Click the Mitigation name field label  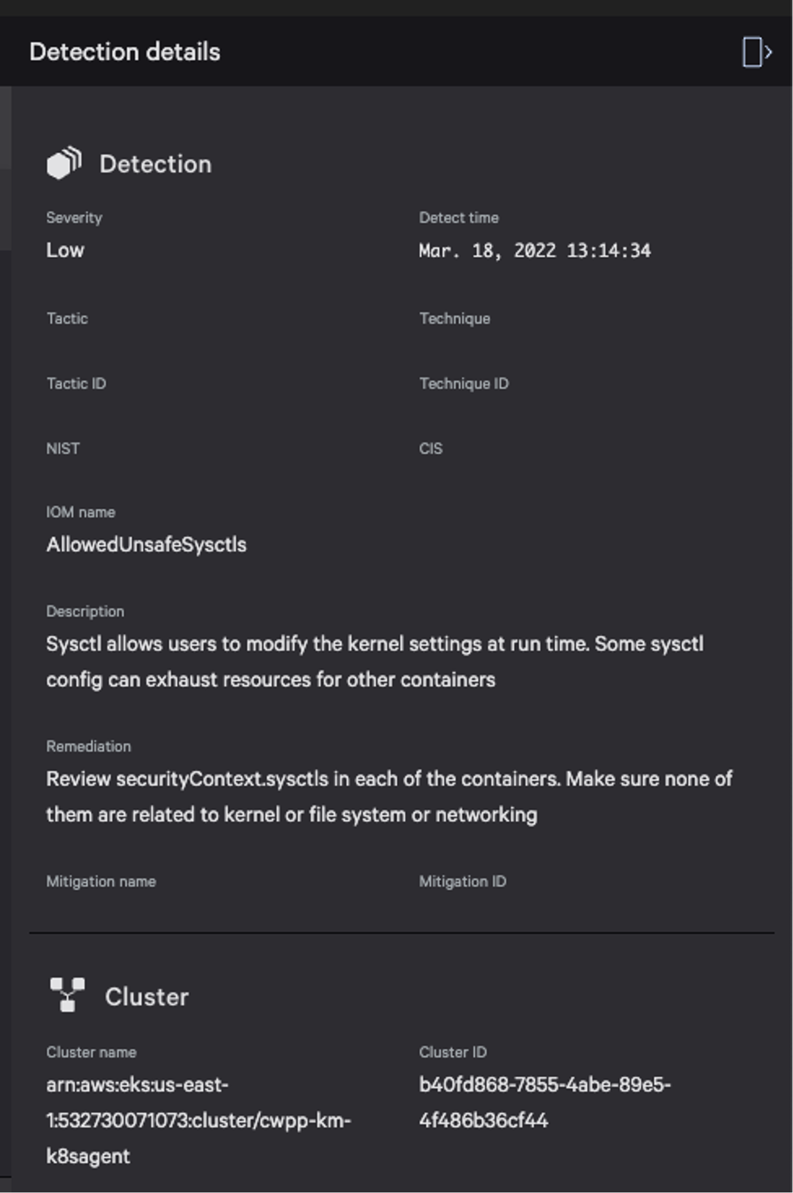[101, 882]
